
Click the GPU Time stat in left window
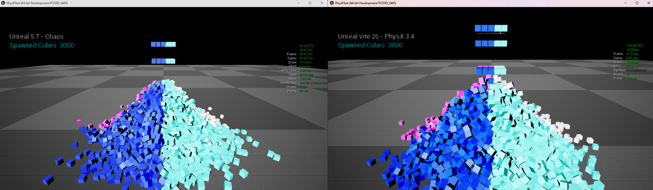pyautogui.click(x=296, y=70)
